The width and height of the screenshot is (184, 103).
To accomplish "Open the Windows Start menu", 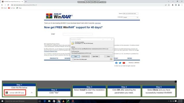I will click(x=2, y=101).
